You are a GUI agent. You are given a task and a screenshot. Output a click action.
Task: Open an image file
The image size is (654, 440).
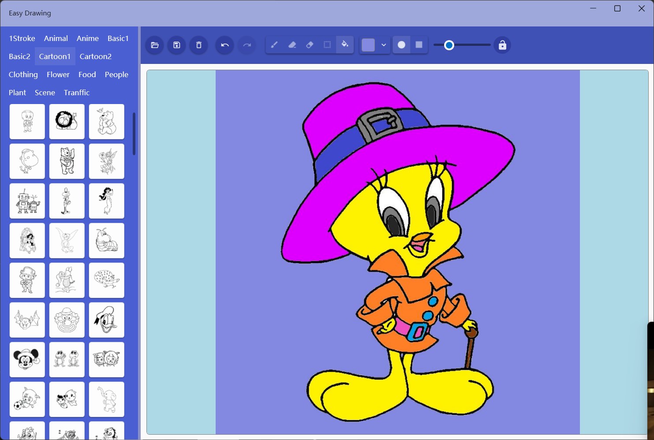(x=154, y=45)
